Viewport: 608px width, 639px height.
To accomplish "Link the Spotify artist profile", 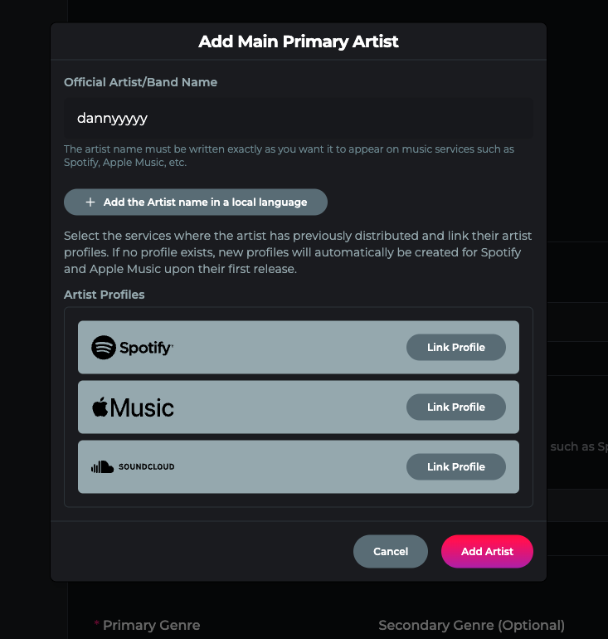I will (455, 348).
